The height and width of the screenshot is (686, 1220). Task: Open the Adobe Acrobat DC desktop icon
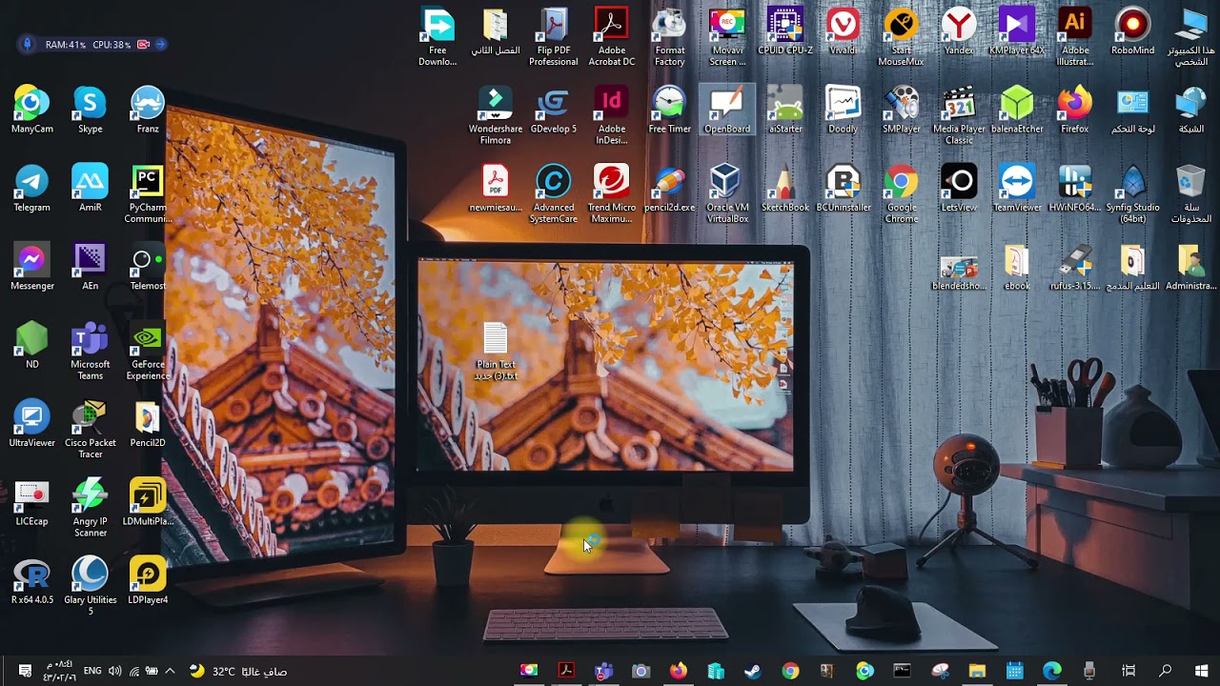[x=611, y=37]
